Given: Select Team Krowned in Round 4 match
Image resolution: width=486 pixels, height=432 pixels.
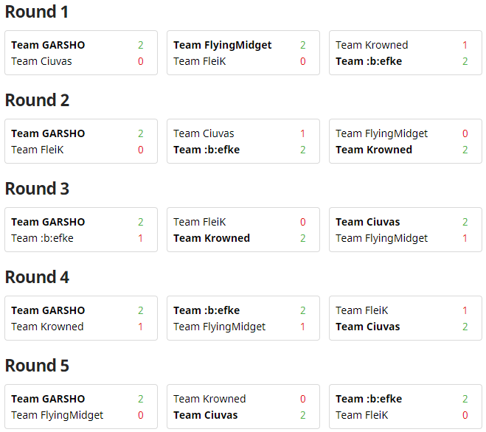Looking at the screenshot, I should click(x=47, y=327).
